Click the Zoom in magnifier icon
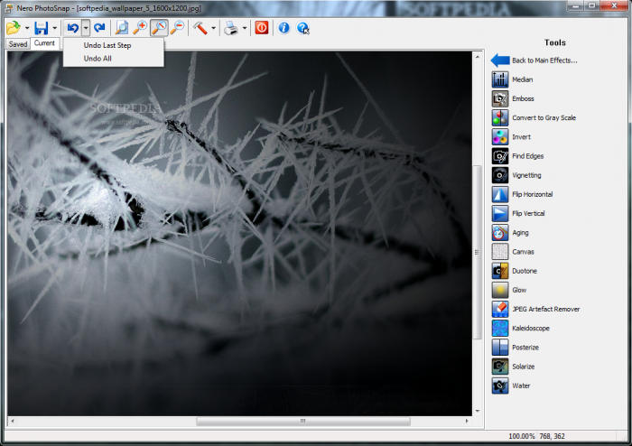This screenshot has width=632, height=446. (140, 28)
